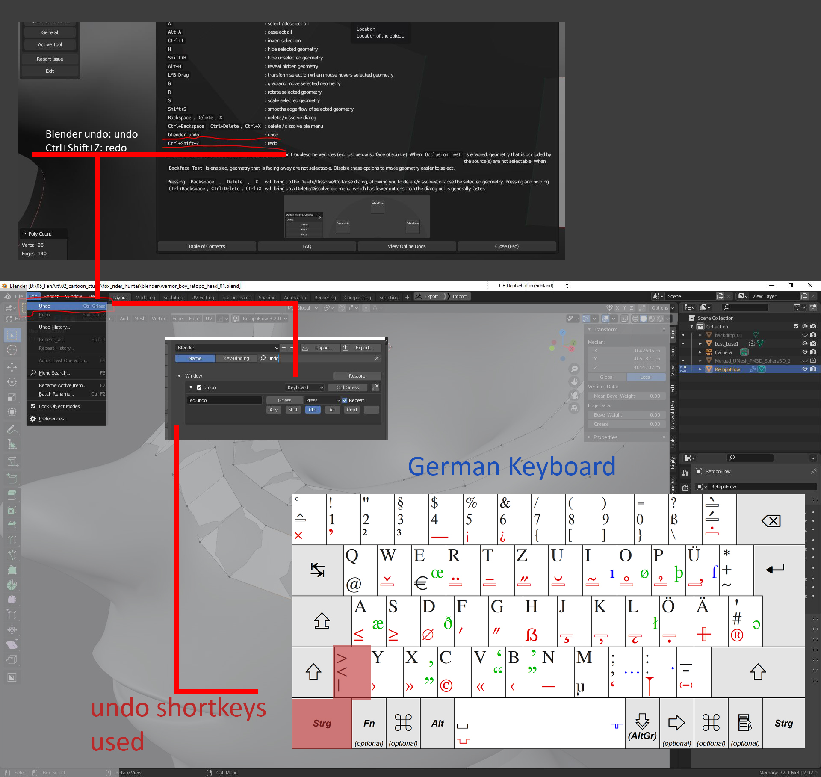Switch perspective/orthographic grid icon

(x=574, y=408)
